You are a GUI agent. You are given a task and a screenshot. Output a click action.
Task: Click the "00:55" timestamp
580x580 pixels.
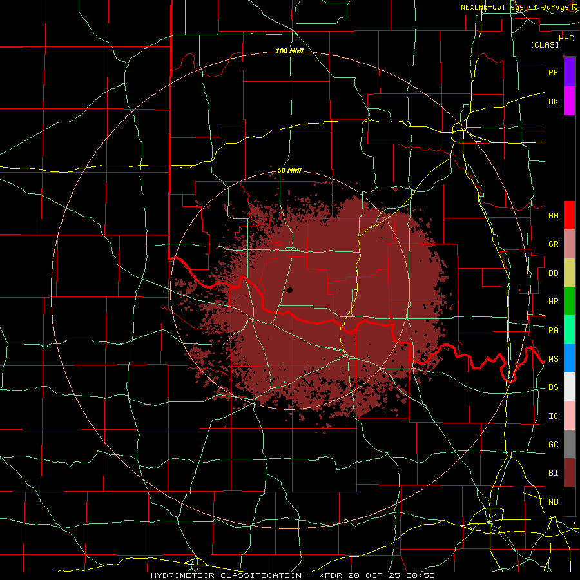(420, 575)
